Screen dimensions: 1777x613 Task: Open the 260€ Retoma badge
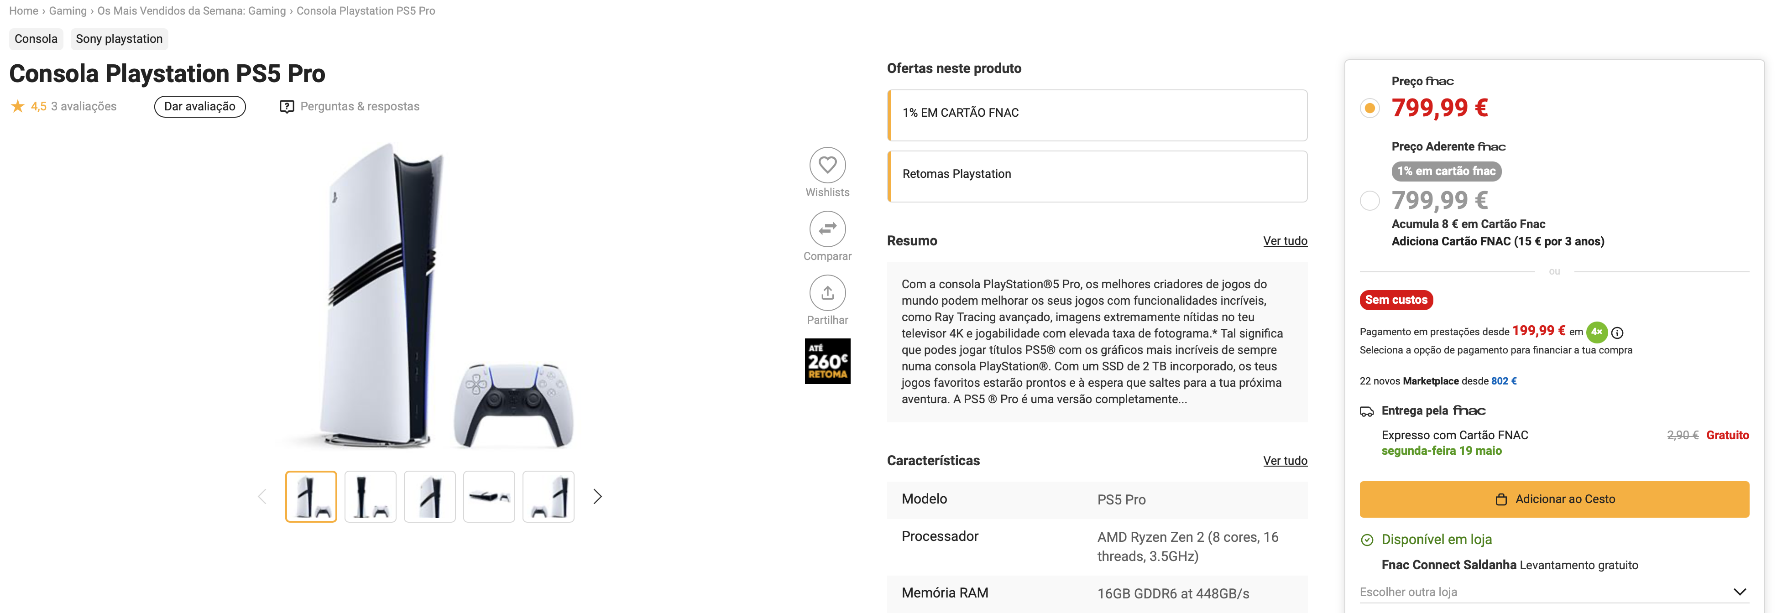827,361
